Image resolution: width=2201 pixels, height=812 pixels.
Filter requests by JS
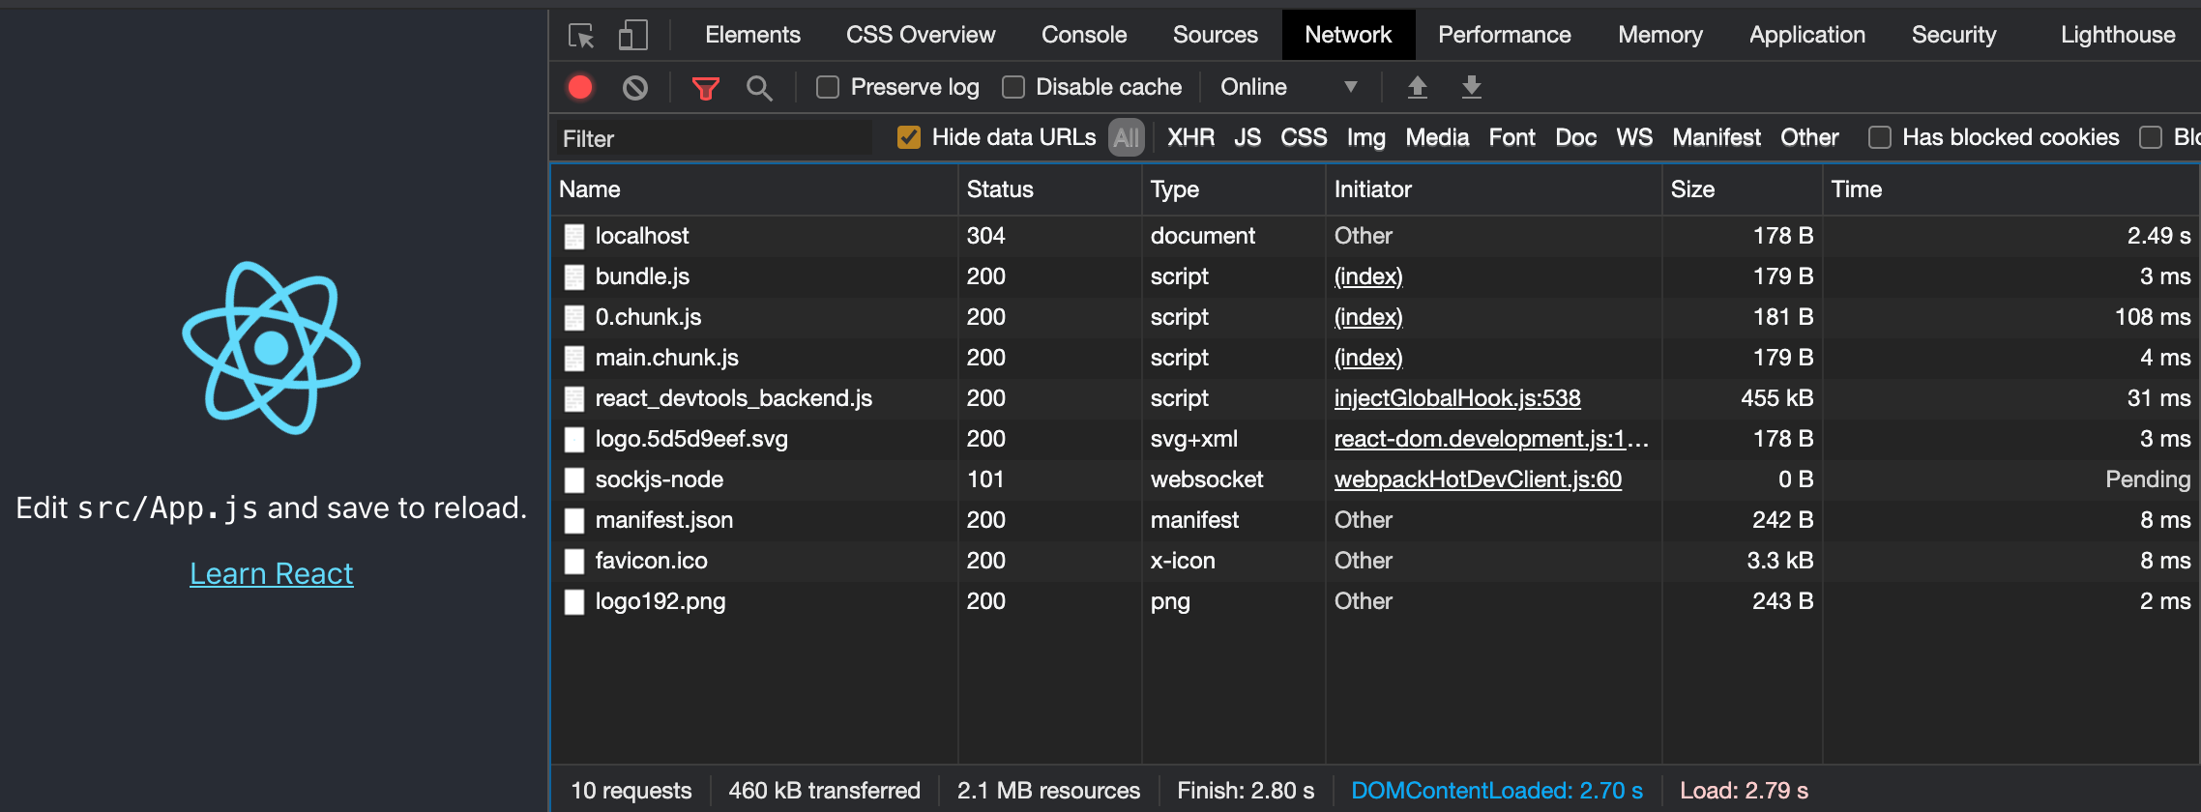point(1247,137)
